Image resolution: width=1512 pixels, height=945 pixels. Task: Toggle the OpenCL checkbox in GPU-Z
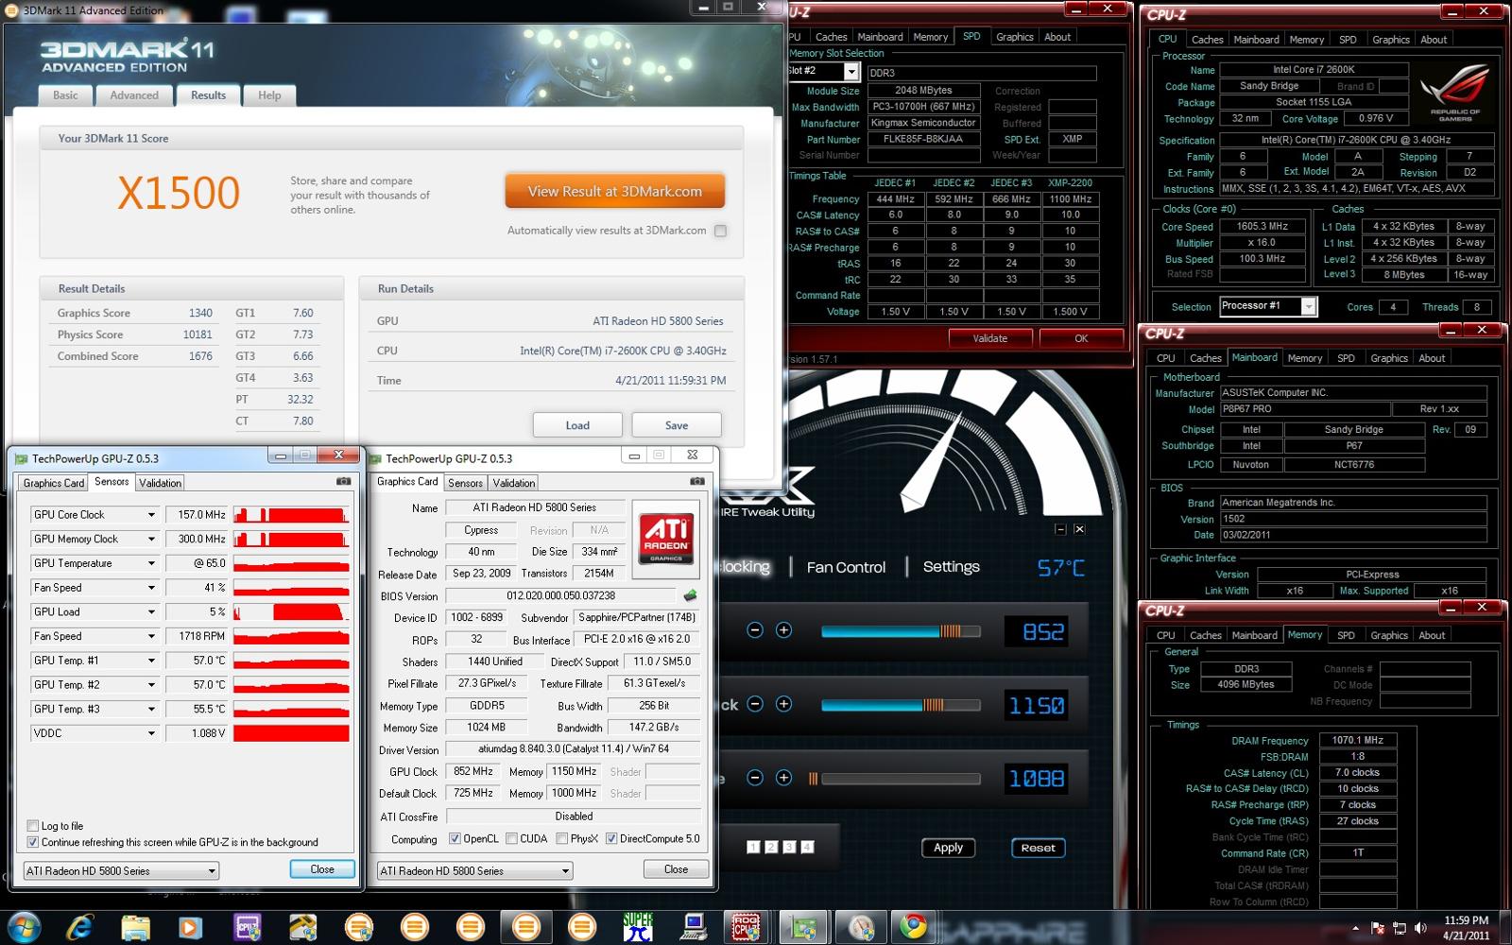455,838
